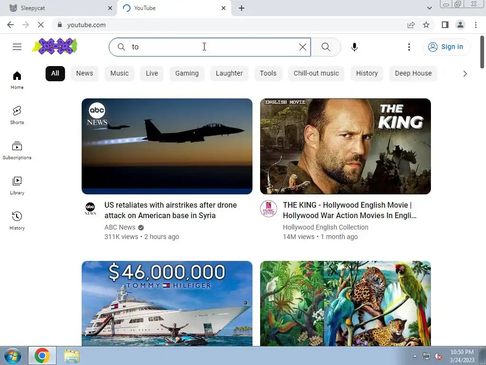Open History in the sidebar
The height and width of the screenshot is (365, 486).
coord(17,221)
